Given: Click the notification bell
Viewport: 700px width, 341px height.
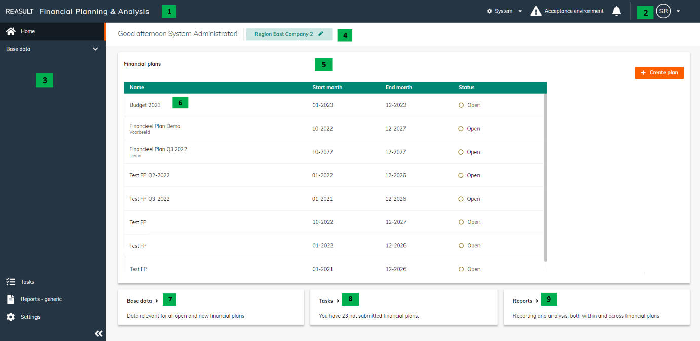Looking at the screenshot, I should (x=616, y=11).
